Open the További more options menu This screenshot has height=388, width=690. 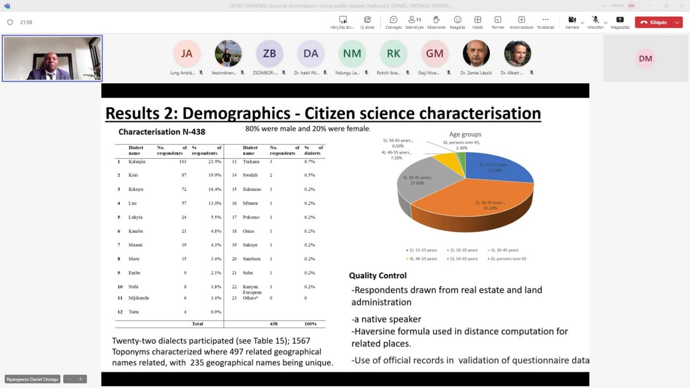tap(545, 22)
